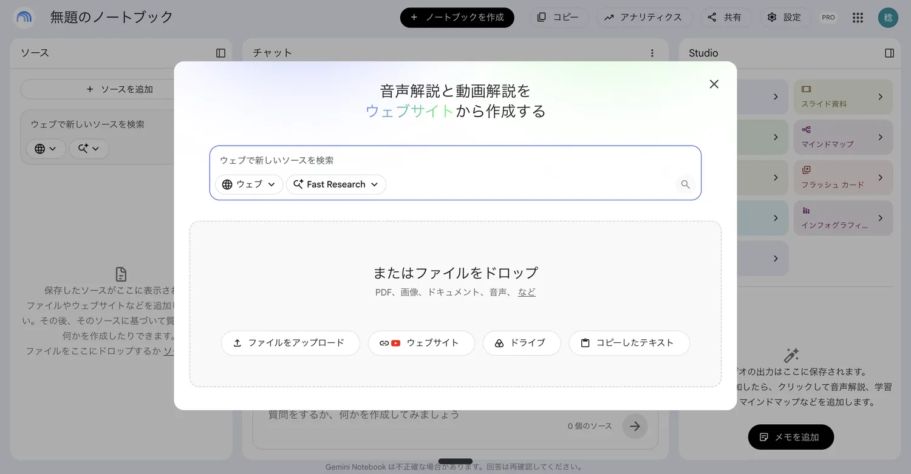The width and height of the screenshot is (911, 474).
Task: Click the magic wand icon in the Studio panel
Action: (x=791, y=355)
